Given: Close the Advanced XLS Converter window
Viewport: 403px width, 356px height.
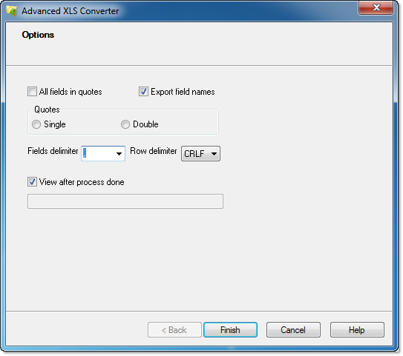Looking at the screenshot, I should 376,7.
